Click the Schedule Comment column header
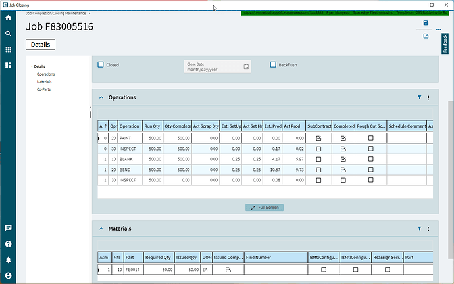Viewport: 454px width, 284px height. (x=407, y=126)
